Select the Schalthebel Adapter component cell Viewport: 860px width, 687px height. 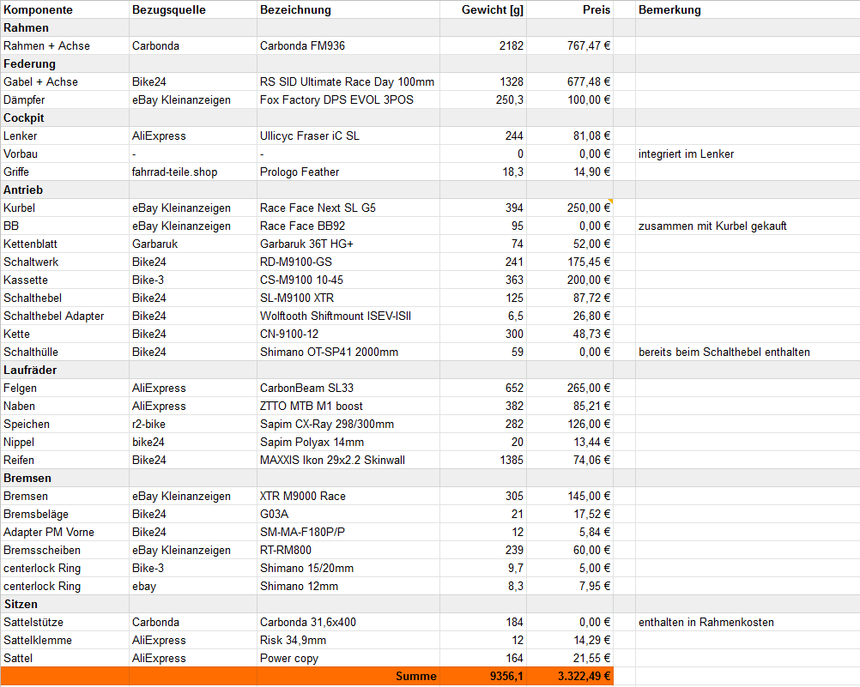pos(64,316)
